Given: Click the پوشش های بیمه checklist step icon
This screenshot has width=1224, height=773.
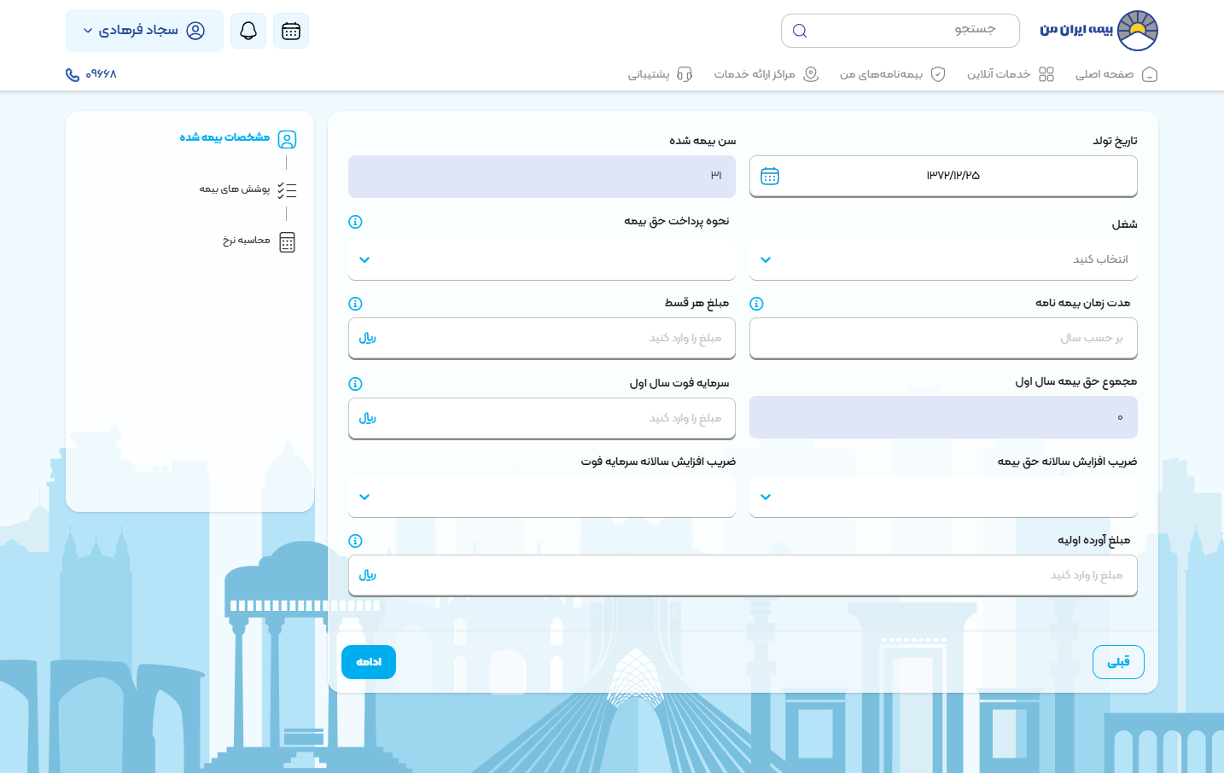Looking at the screenshot, I should point(287,190).
